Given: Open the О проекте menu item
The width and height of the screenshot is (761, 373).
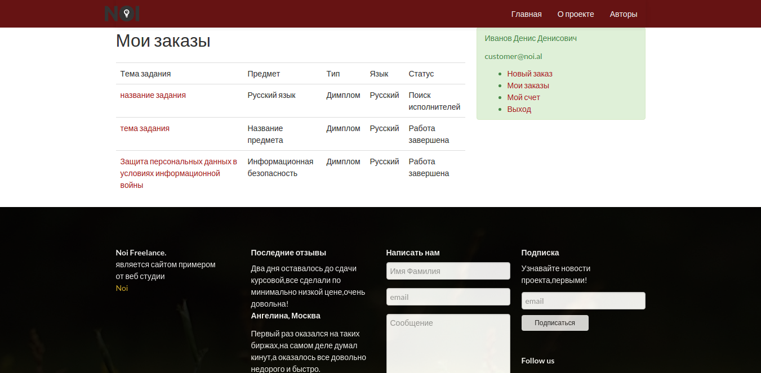Looking at the screenshot, I should pos(576,14).
